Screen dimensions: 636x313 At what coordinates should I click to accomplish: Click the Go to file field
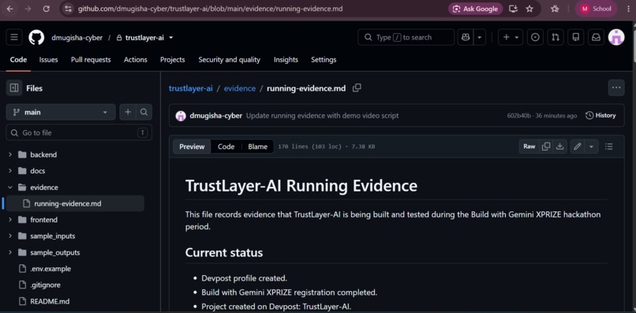pos(79,132)
